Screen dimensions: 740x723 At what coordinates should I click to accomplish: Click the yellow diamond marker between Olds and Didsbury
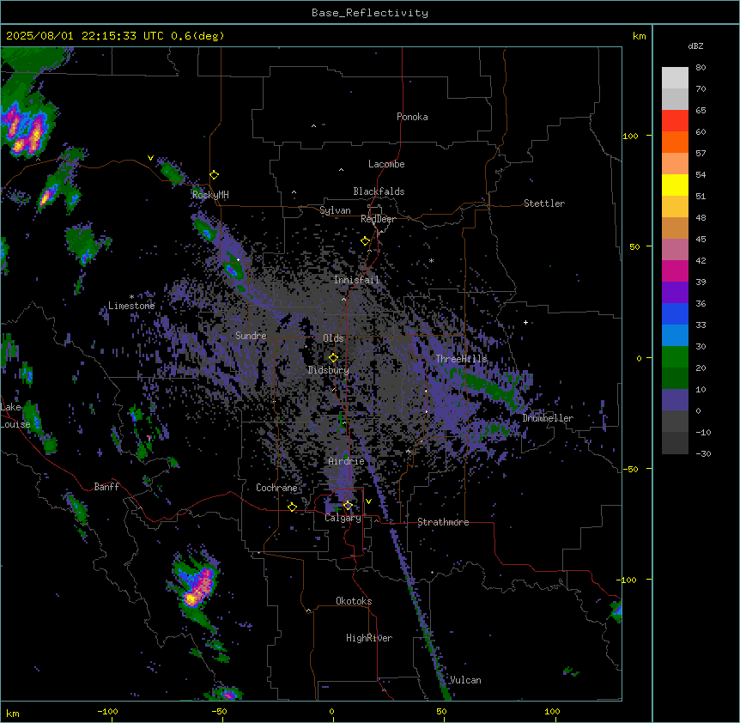334,358
